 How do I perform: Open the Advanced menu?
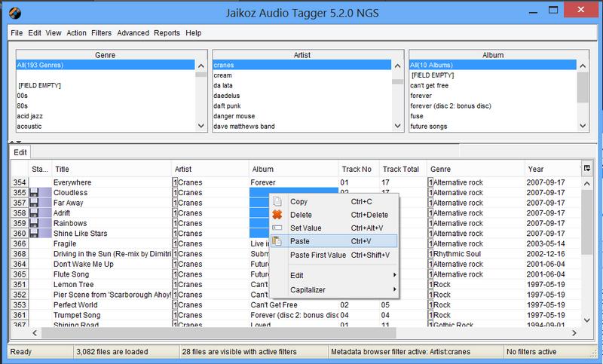tap(133, 33)
